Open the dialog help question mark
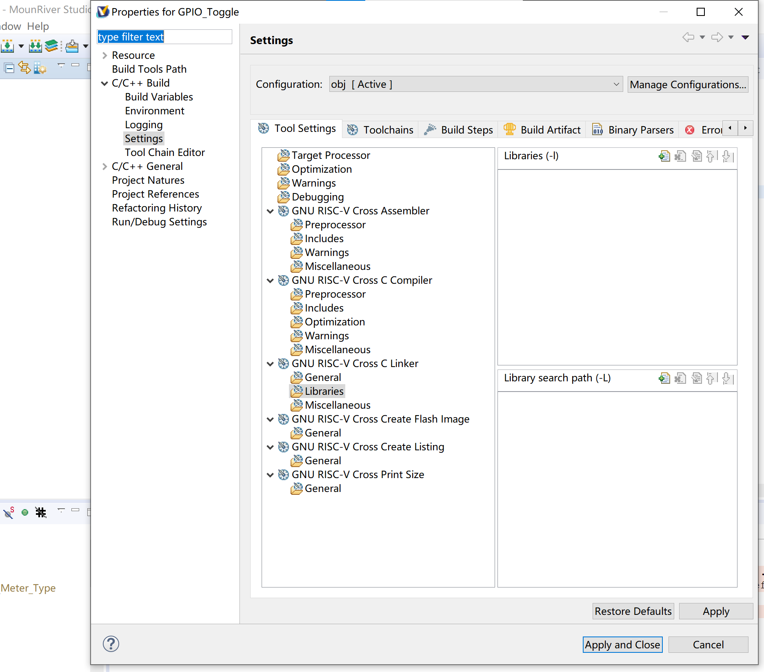 [x=111, y=644]
